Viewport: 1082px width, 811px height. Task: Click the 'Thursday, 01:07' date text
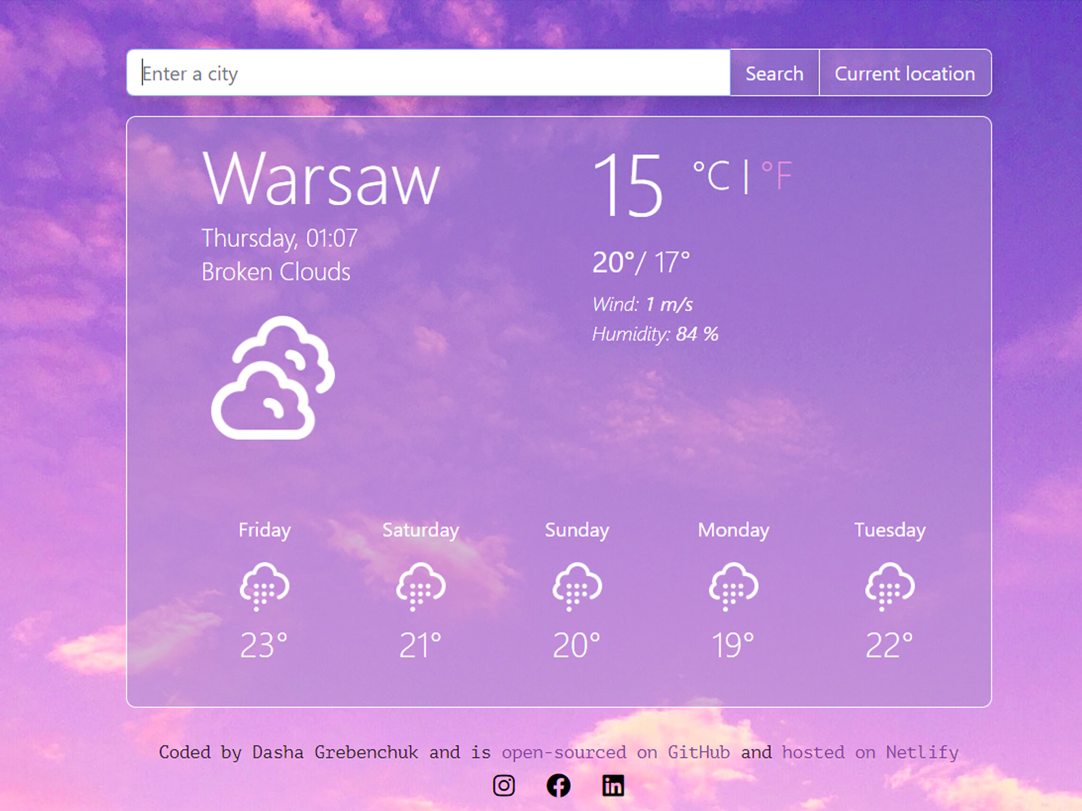point(279,238)
